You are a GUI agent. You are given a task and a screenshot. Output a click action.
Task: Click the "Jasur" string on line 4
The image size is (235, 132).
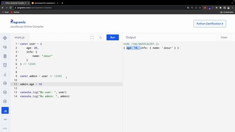pos(47,56)
